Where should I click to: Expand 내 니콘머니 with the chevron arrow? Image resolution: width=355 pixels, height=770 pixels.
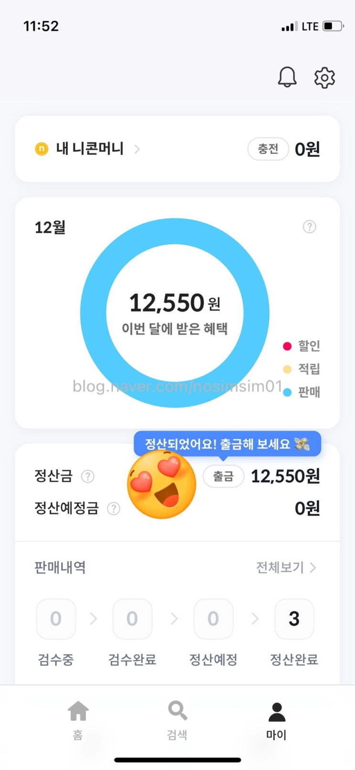coord(137,149)
